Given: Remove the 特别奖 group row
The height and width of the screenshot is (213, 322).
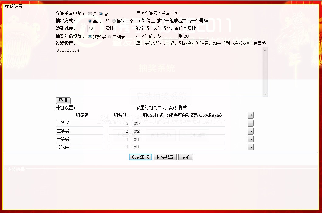Looking at the screenshot, I should point(251,147).
